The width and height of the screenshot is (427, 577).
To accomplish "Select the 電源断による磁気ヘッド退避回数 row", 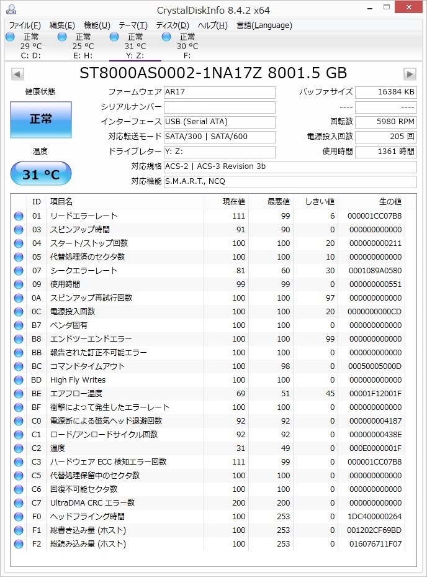I will [208, 421].
